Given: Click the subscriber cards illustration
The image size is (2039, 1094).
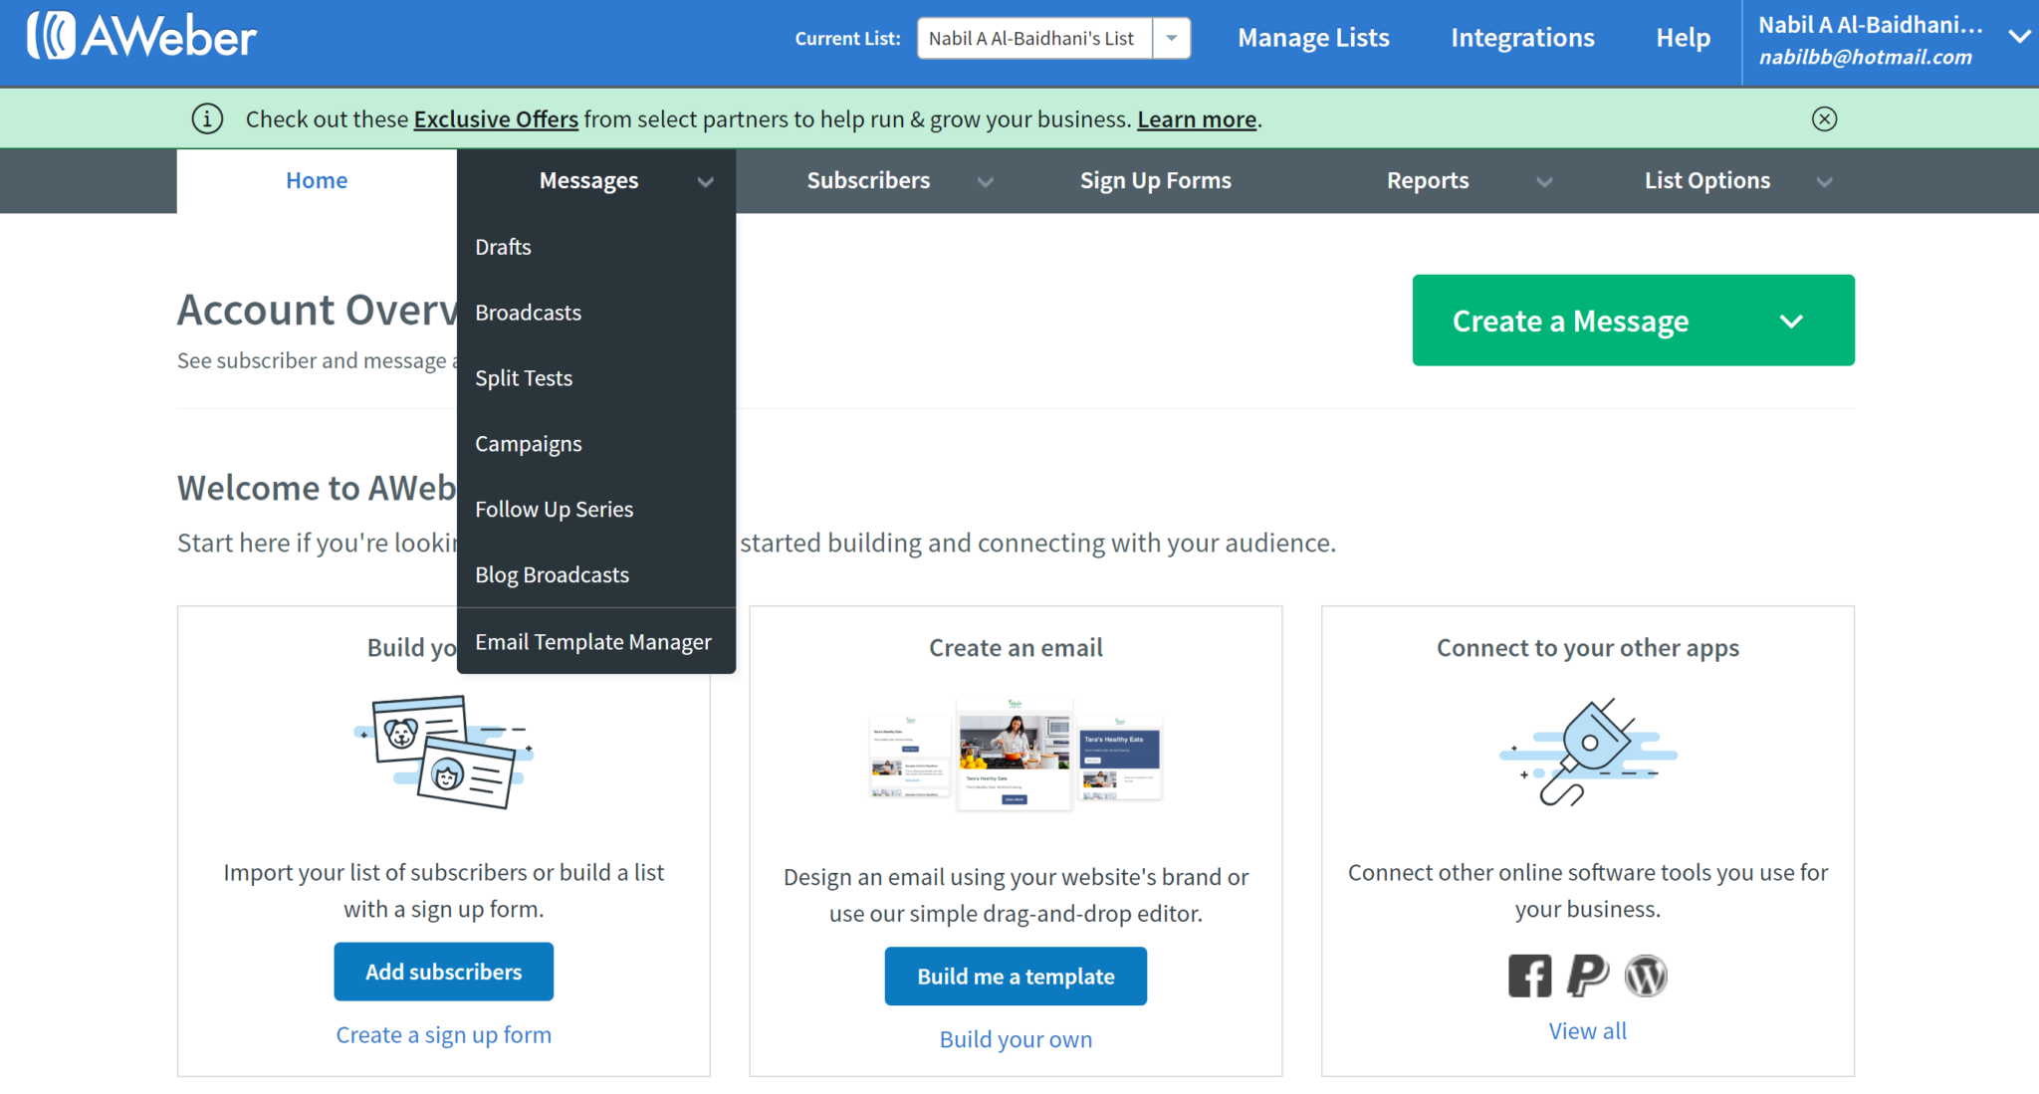Looking at the screenshot, I should pyautogui.click(x=444, y=752).
